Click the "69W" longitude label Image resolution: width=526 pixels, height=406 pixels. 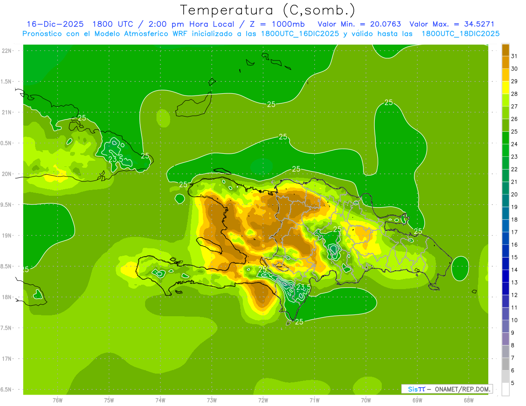pos(417,400)
